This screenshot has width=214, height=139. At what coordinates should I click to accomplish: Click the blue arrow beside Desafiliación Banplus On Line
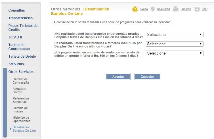[x=11, y=129]
